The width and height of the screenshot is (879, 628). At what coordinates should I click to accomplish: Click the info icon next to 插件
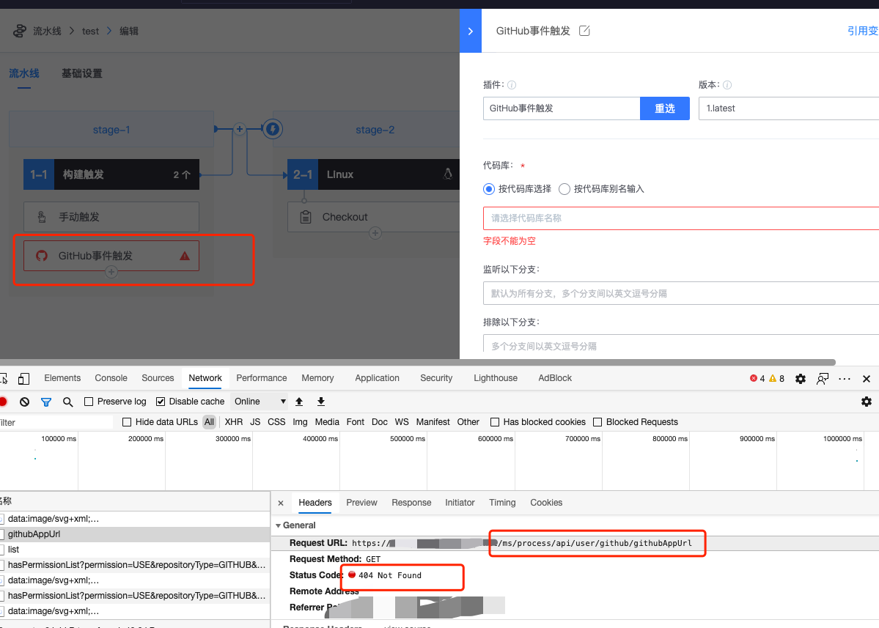(511, 85)
